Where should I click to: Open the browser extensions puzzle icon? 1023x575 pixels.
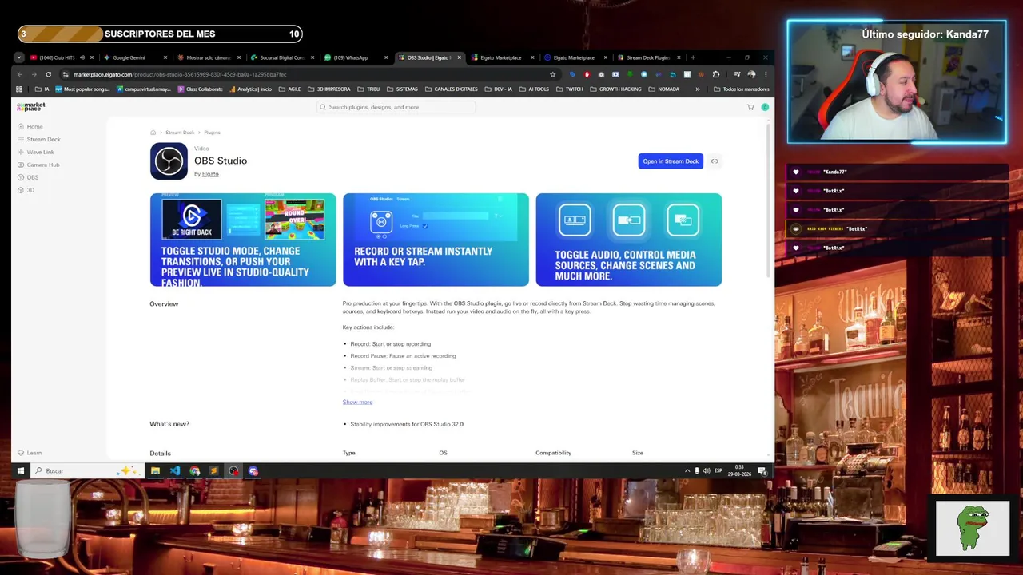715,74
